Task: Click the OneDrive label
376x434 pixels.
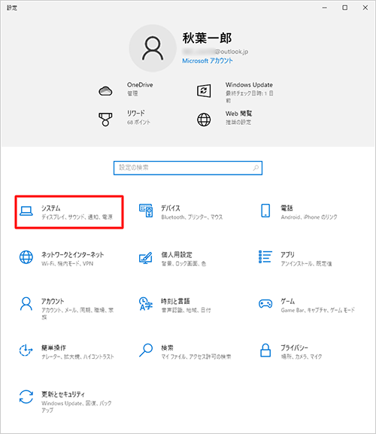Action: tap(140, 85)
